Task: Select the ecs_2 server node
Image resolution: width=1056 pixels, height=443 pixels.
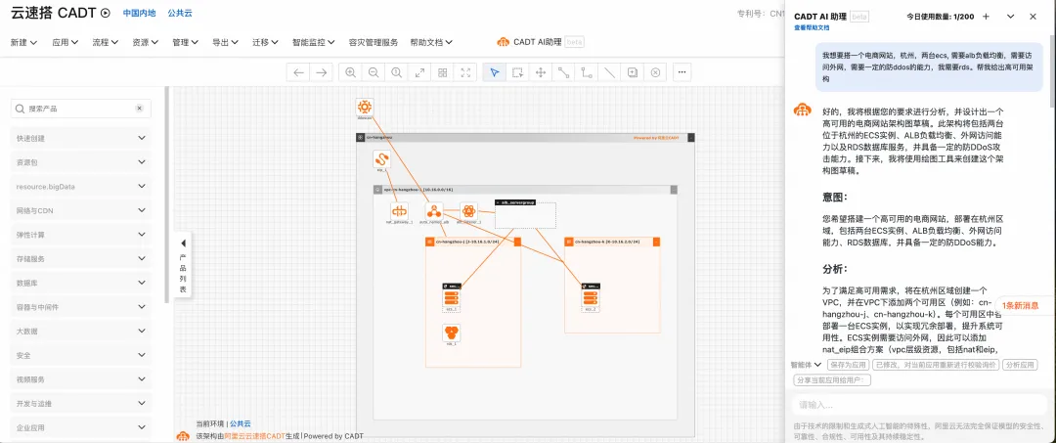Action: pyautogui.click(x=591, y=296)
